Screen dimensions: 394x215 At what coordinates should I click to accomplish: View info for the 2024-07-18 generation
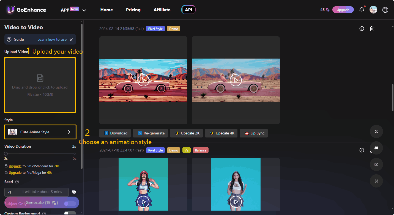pos(362,150)
